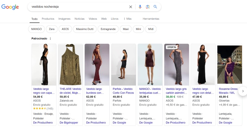Click the 'Glowrias' seller name
Image resolution: width=247 pixels, height=128 pixels.
click(x=224, y=101)
